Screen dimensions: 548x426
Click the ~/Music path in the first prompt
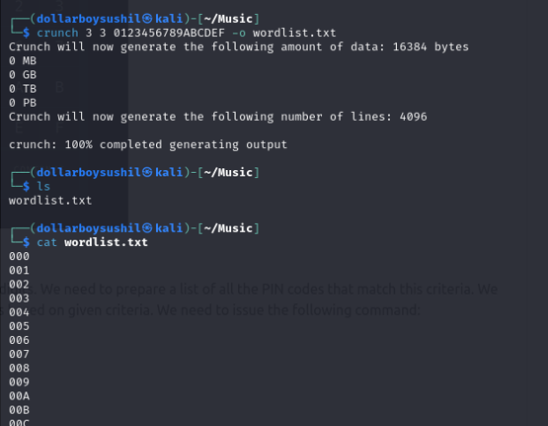[228, 19]
